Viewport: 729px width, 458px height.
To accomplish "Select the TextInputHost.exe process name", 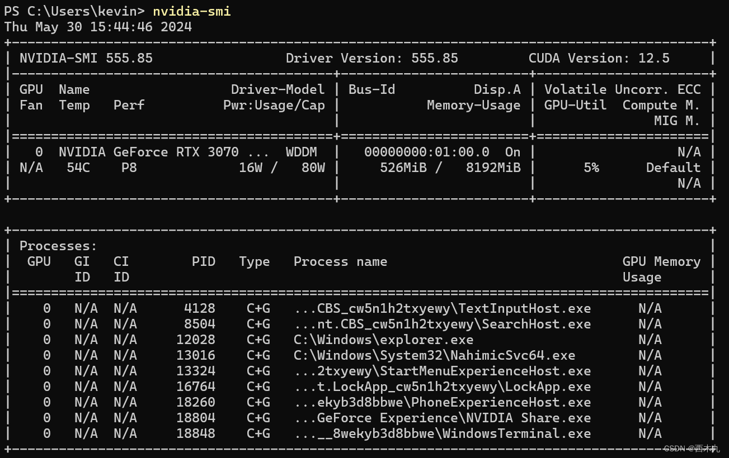I will (x=442, y=308).
